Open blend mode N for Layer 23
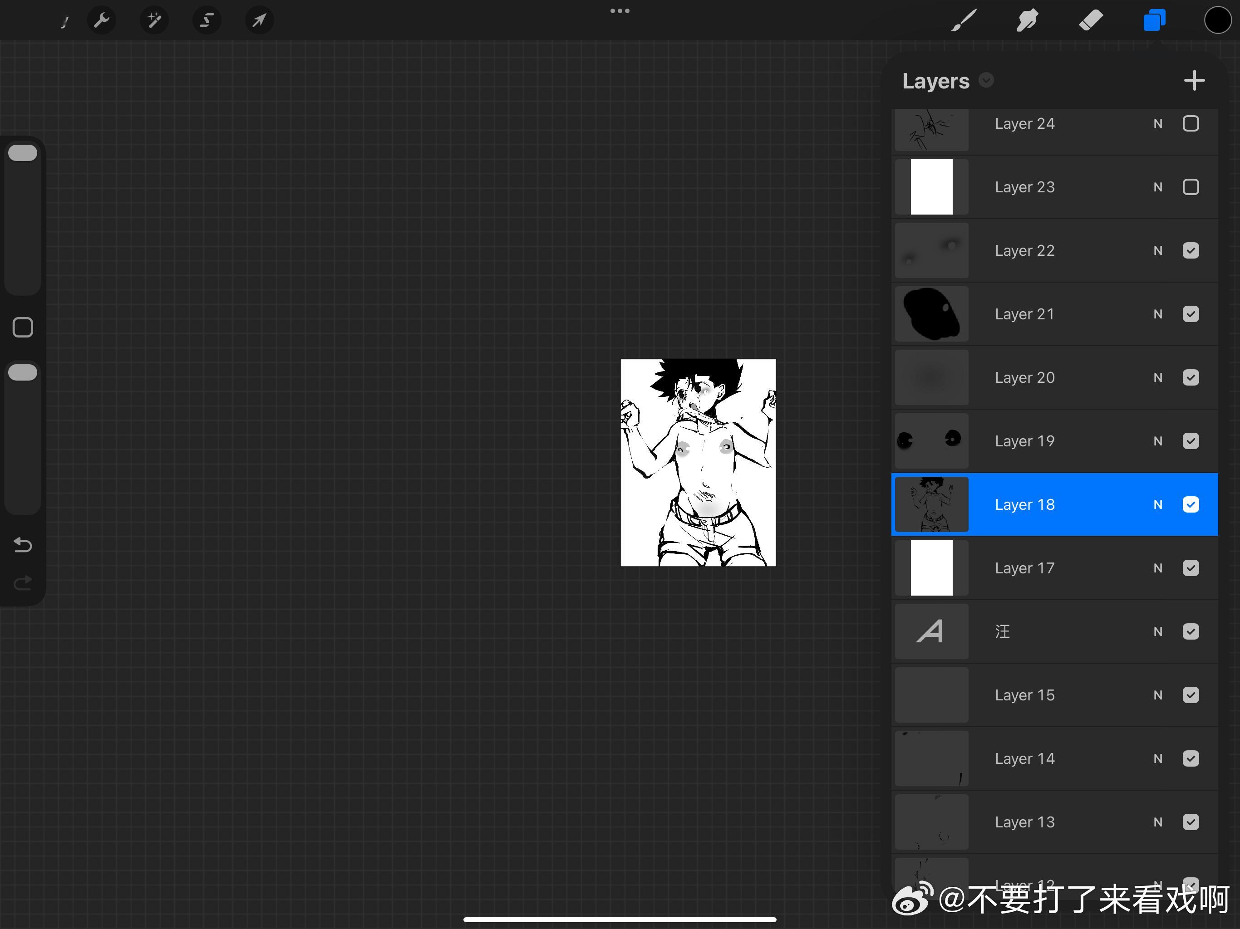 tap(1157, 186)
